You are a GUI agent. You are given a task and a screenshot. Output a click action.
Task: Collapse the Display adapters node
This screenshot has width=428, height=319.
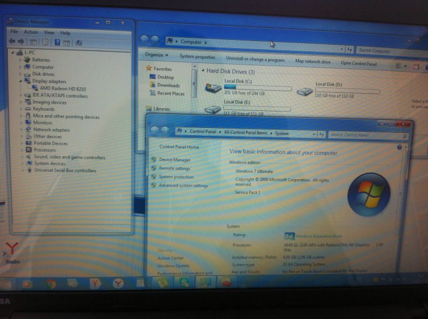pos(21,82)
